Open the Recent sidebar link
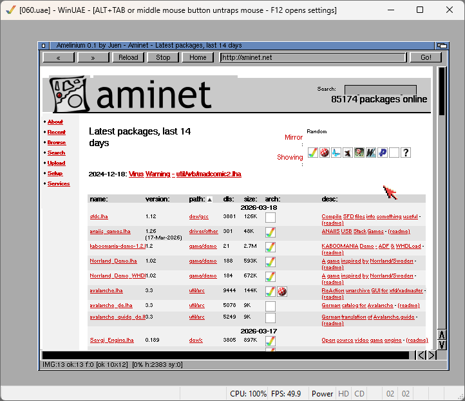 tap(56, 132)
